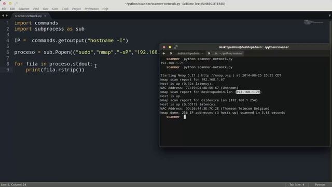Click the Thomson Telecom Belgium MAC line
Image resolution: width=332 pixels, height=187 pixels.
215,109
